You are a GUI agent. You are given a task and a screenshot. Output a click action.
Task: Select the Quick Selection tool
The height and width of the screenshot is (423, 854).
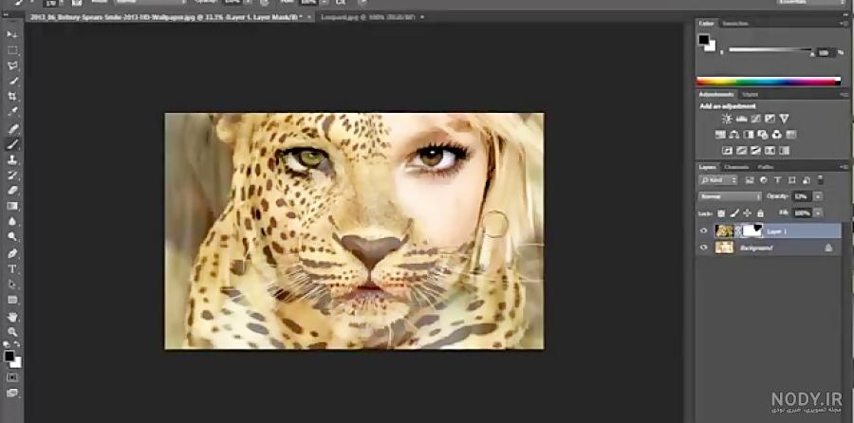(x=12, y=82)
